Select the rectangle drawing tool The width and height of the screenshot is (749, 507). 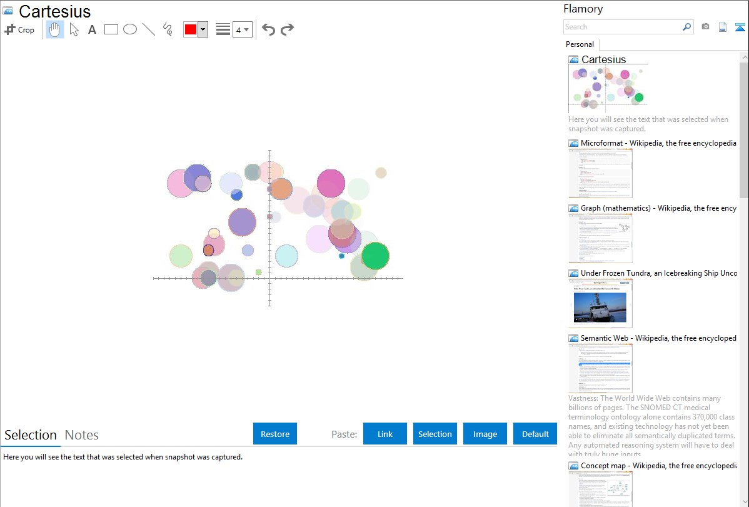[111, 29]
